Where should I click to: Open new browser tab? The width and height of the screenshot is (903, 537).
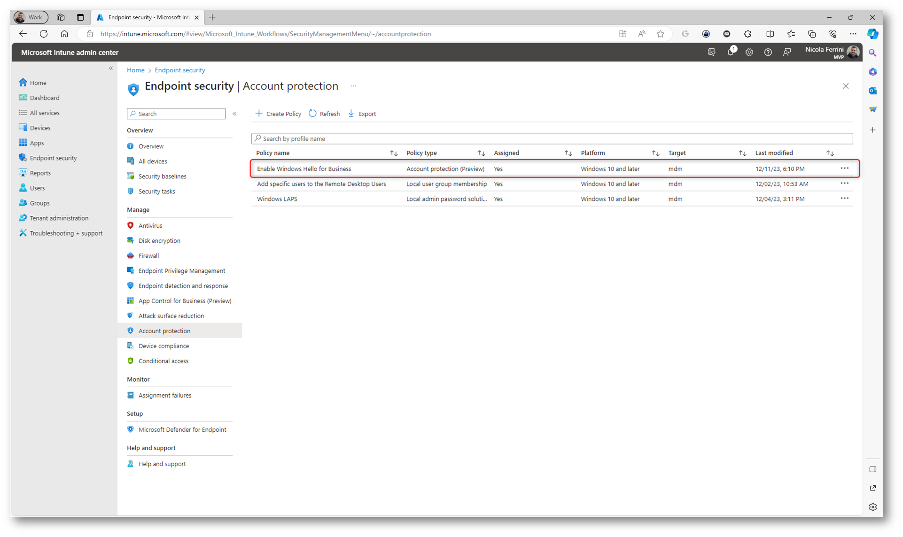click(x=212, y=17)
